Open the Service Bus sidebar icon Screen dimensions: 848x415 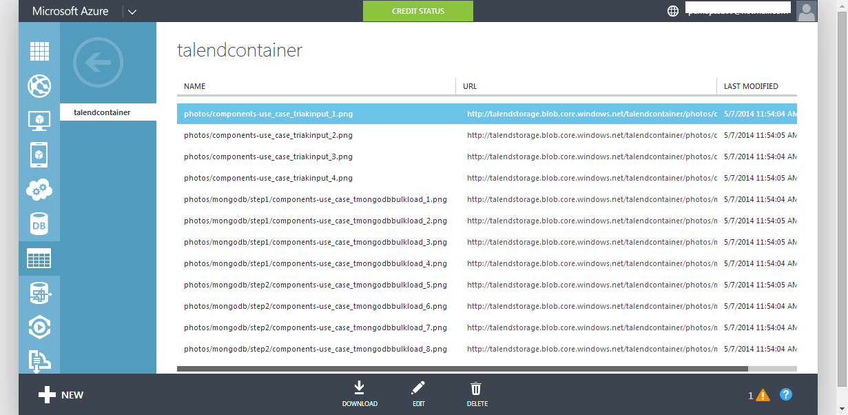(39, 361)
